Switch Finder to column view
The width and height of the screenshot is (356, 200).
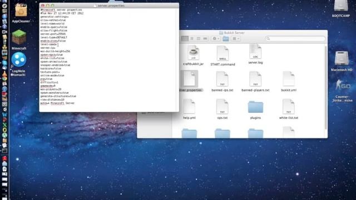tap(199, 39)
